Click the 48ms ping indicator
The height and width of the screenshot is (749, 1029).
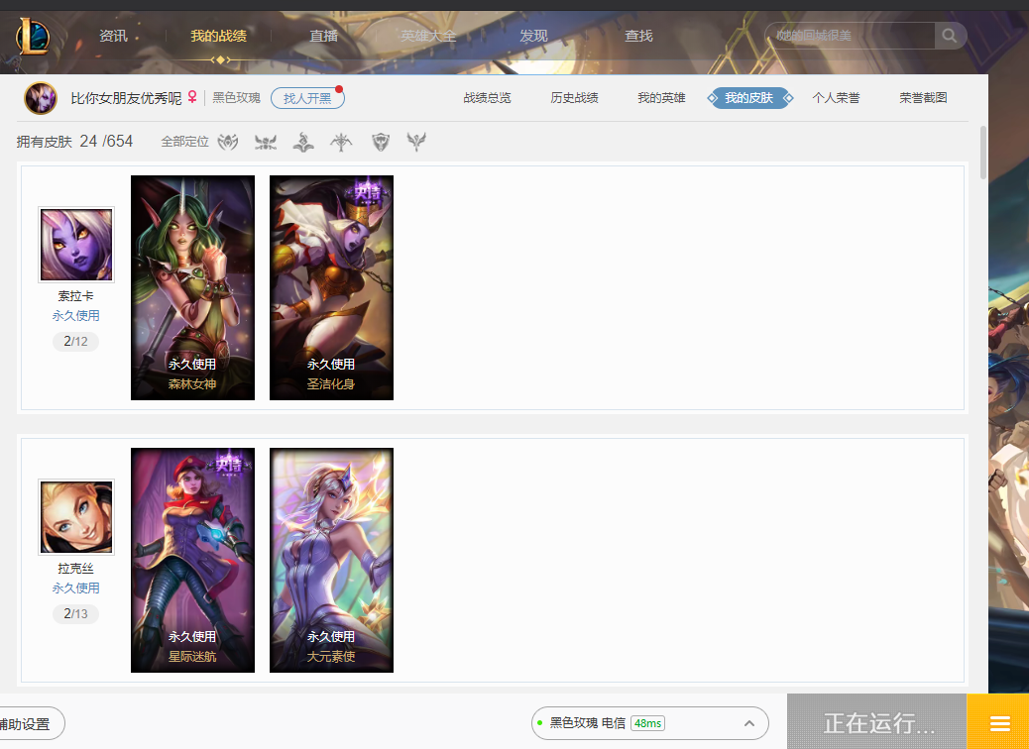tap(647, 723)
